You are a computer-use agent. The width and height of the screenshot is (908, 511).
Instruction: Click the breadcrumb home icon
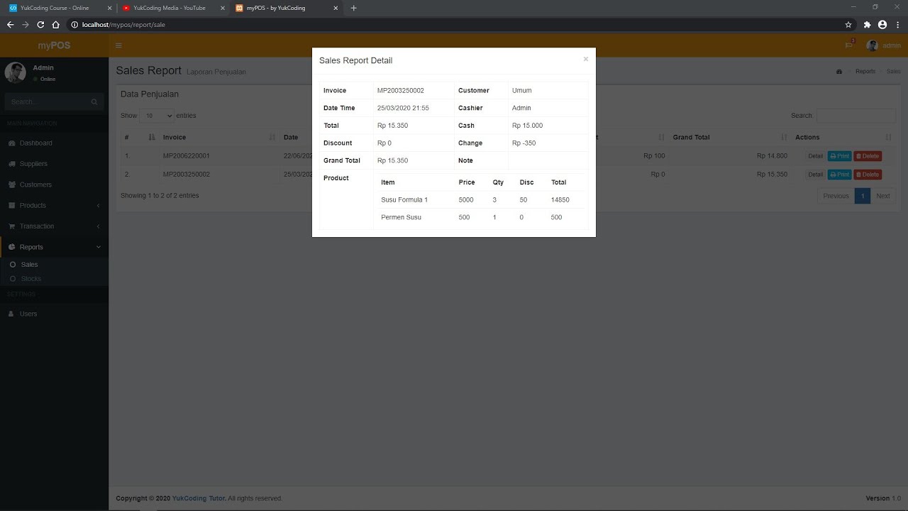pos(839,72)
